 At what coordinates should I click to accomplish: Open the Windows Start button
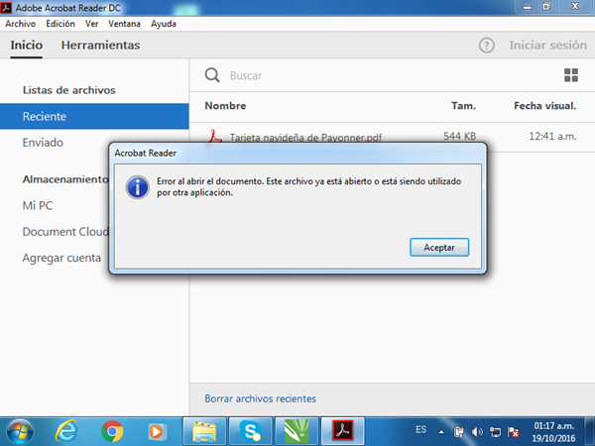[x=20, y=431]
